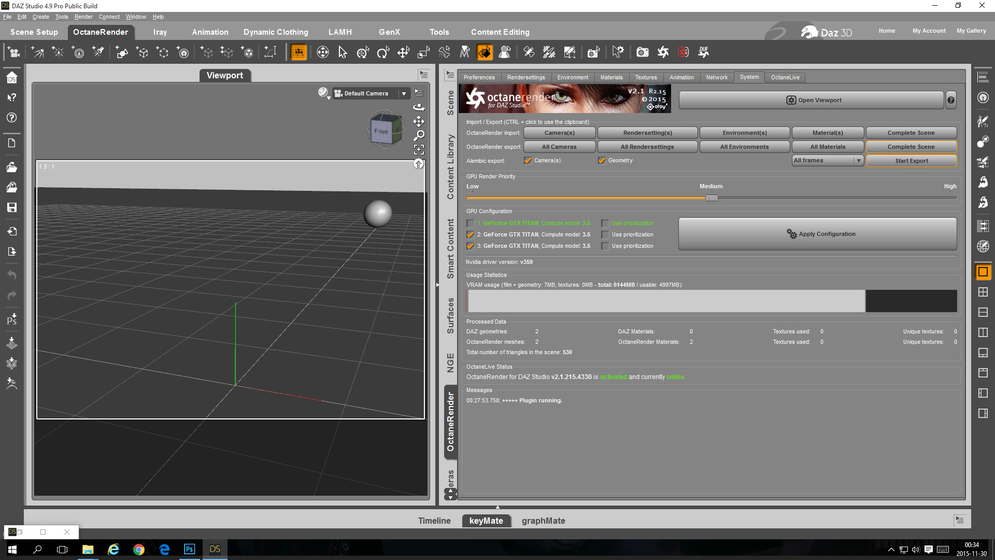Click the viewport frame-selection icon

click(x=419, y=150)
